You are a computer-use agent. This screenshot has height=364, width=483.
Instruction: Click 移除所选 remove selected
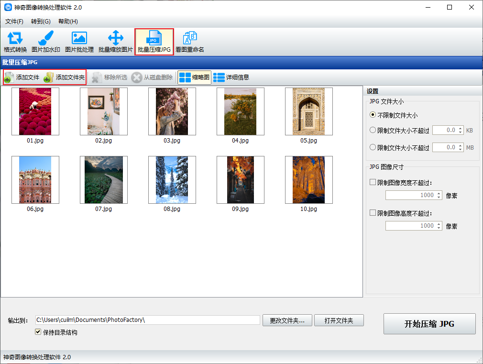coord(110,77)
